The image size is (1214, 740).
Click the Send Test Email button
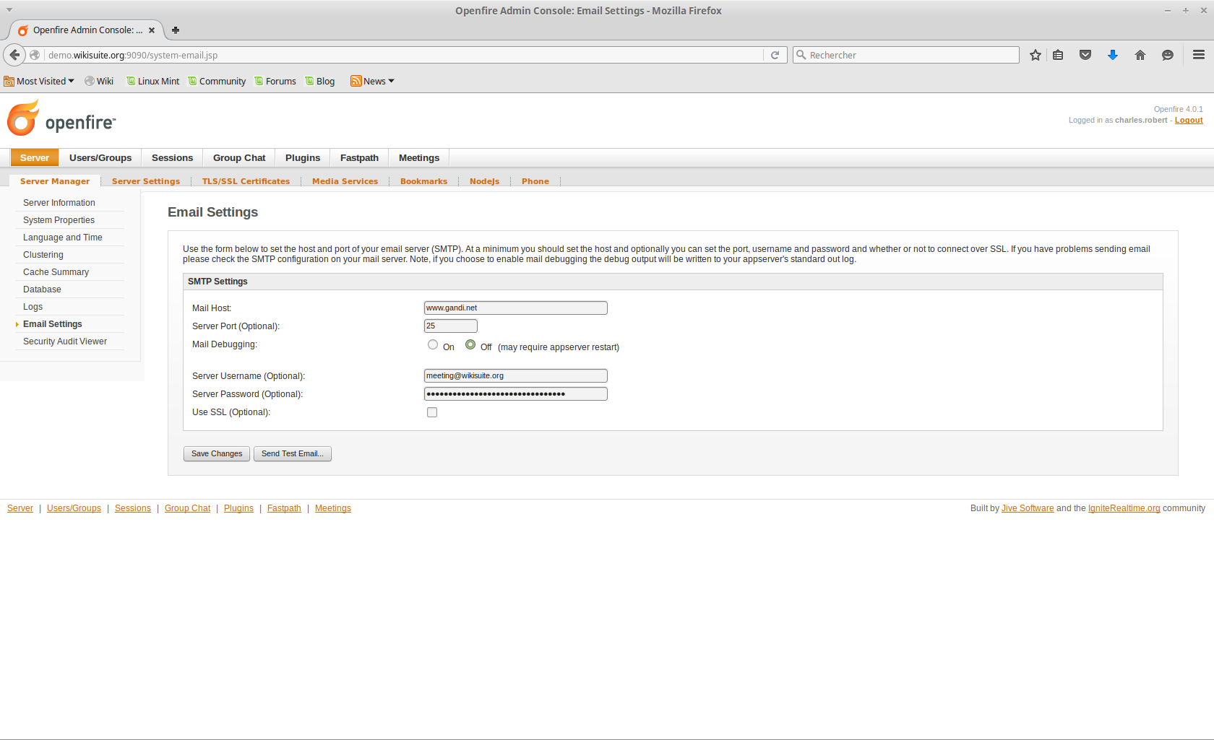[x=292, y=454]
